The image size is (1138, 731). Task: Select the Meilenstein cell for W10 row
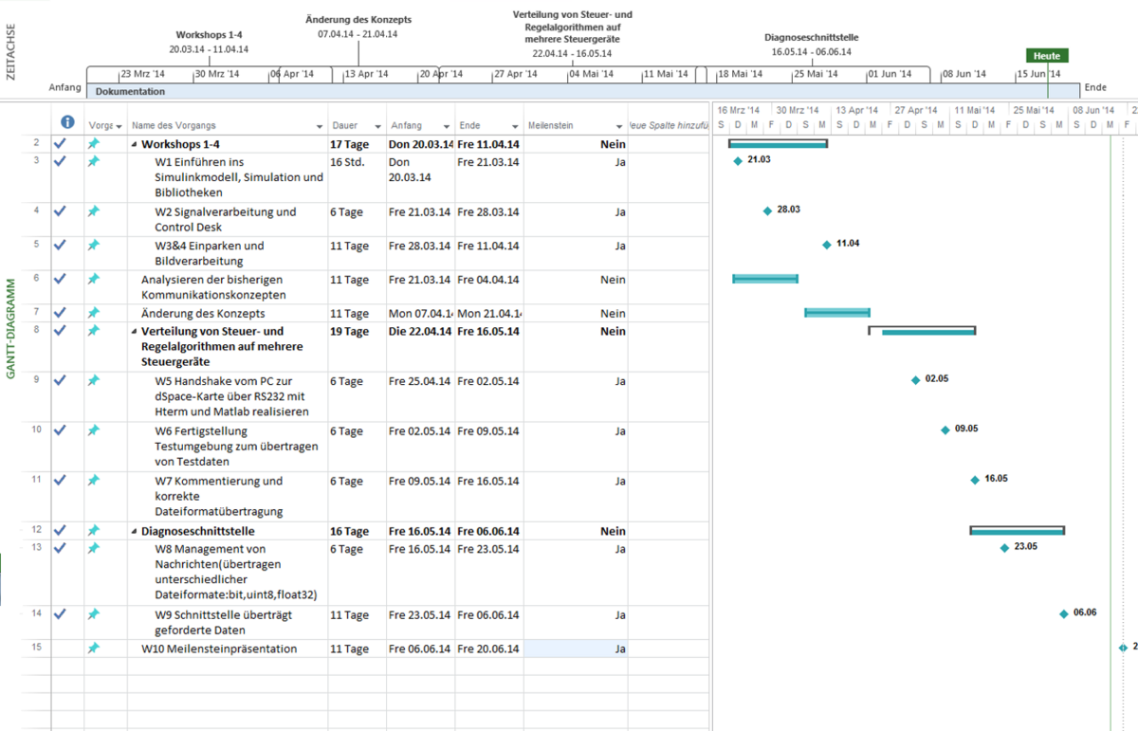(575, 649)
